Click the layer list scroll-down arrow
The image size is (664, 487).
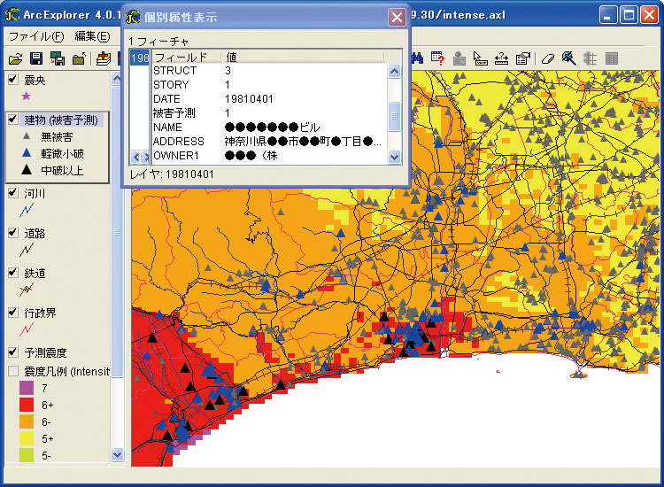[x=118, y=454]
